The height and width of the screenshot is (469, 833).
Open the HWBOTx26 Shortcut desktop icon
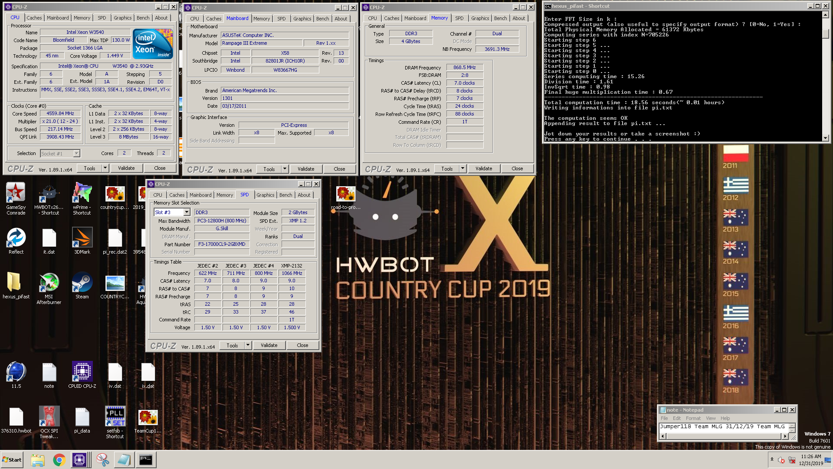tap(49, 198)
